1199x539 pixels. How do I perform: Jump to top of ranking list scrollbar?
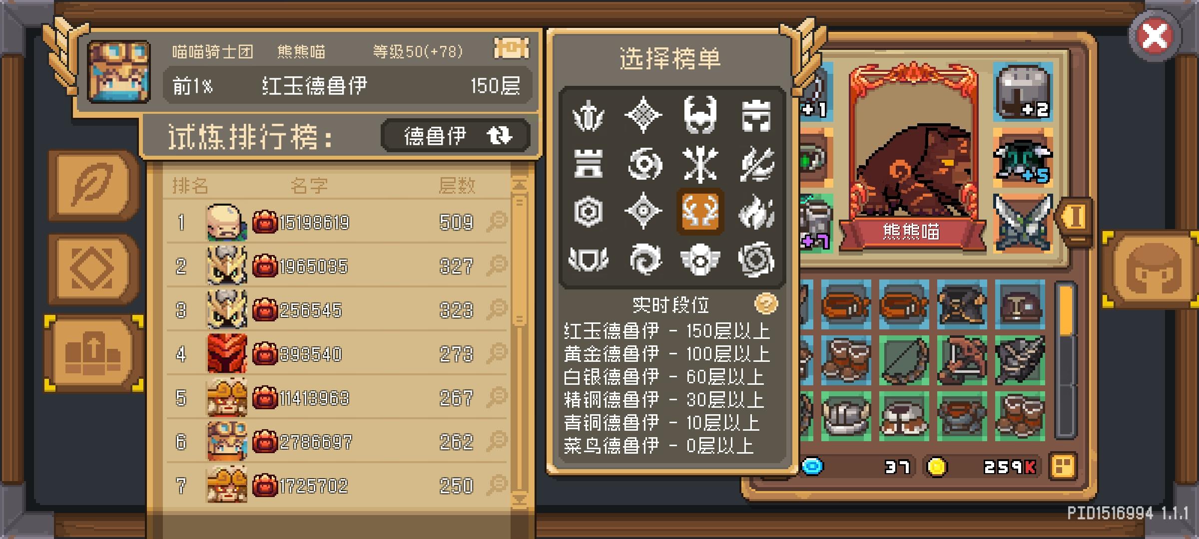click(520, 185)
